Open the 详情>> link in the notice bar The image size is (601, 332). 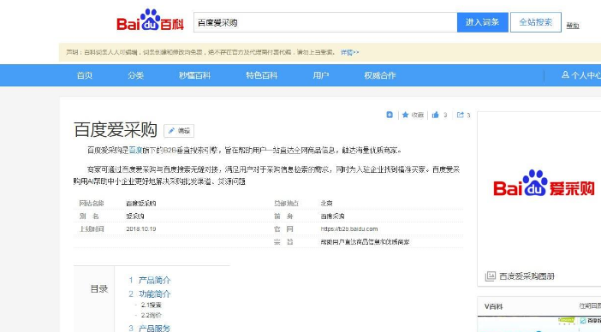(349, 52)
